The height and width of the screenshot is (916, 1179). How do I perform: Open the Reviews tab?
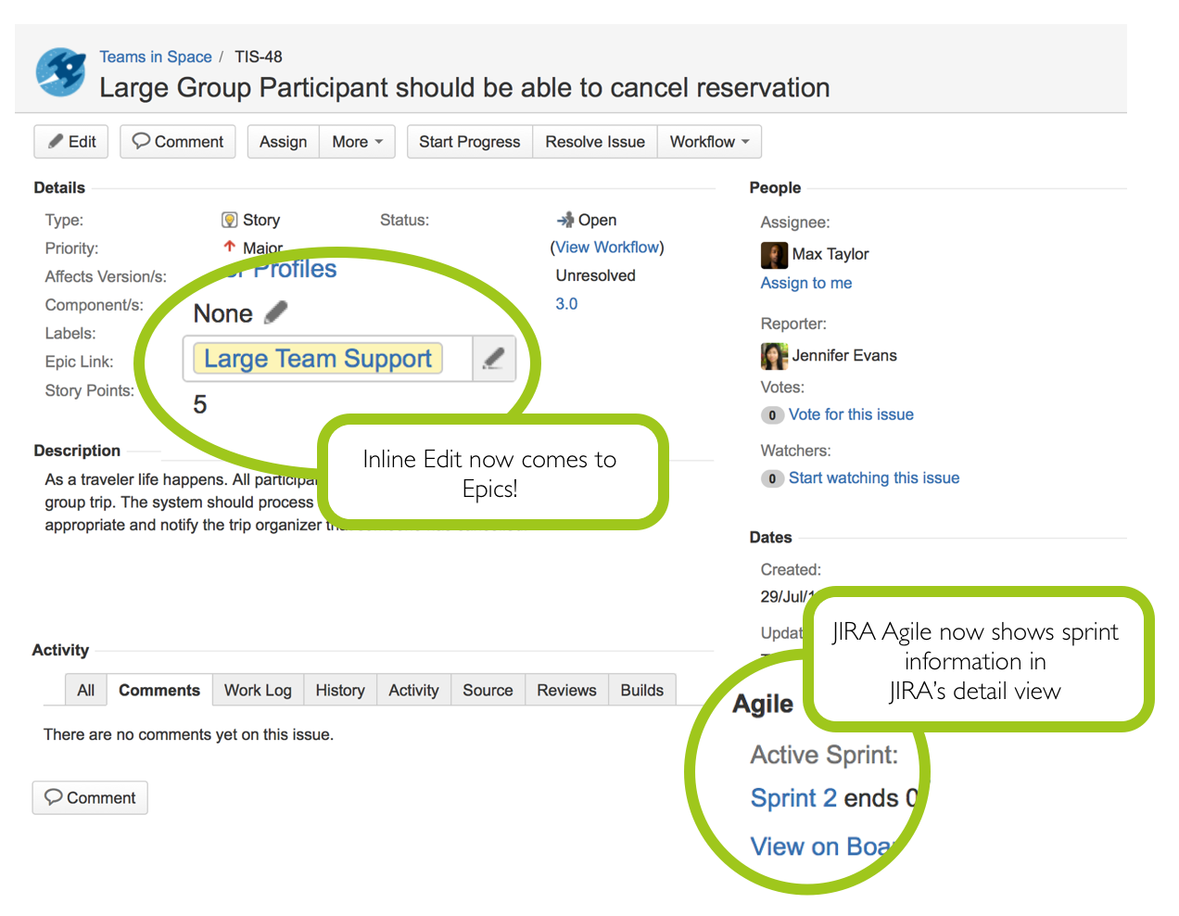coord(566,690)
